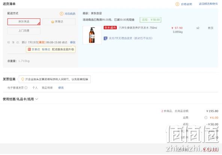The image size is (222, 155).
Task: Click 商品明细 invoice content text
Action: point(47,88)
